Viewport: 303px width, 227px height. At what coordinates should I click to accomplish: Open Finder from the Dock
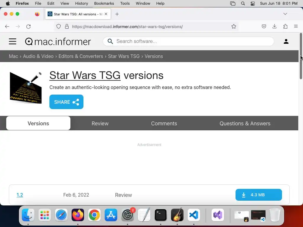[28, 215]
